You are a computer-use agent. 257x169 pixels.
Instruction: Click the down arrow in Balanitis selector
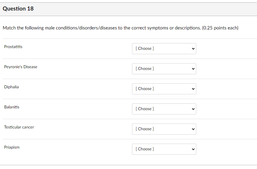[x=193, y=109]
